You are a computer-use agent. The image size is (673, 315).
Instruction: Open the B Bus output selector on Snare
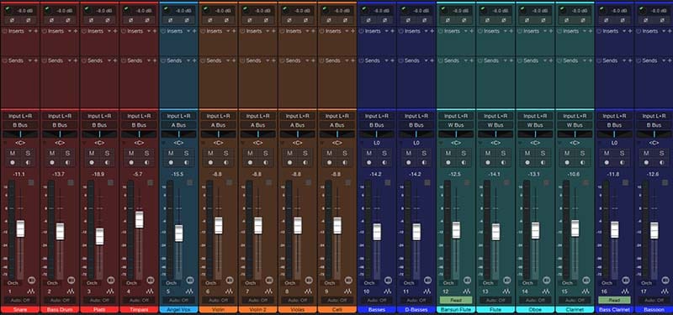tap(20, 125)
